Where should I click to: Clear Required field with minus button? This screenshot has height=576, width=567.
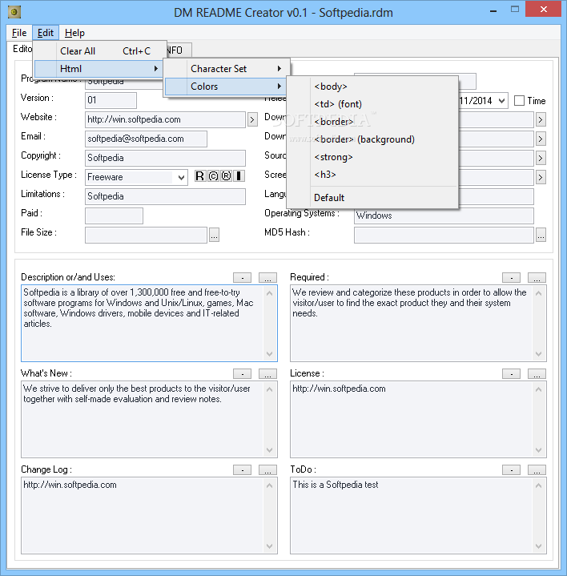[x=511, y=278]
